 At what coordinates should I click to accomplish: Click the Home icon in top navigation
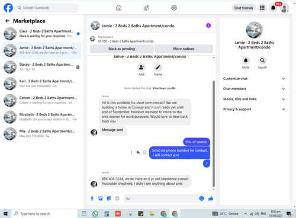point(118,8)
